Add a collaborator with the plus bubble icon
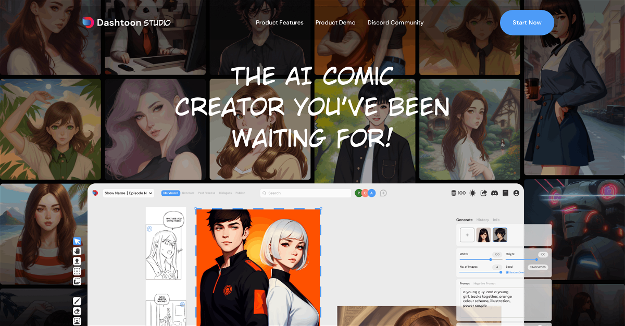Viewport: 625px width, 326px height. tap(383, 193)
